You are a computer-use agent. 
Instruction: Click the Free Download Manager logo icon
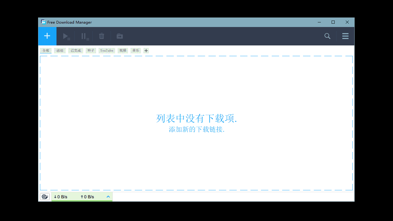43,22
